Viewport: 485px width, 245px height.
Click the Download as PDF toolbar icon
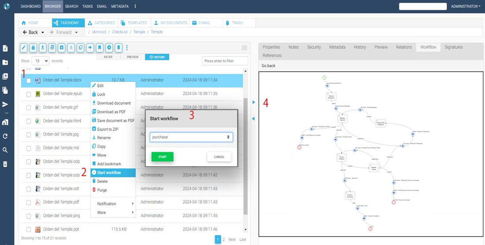(52, 48)
